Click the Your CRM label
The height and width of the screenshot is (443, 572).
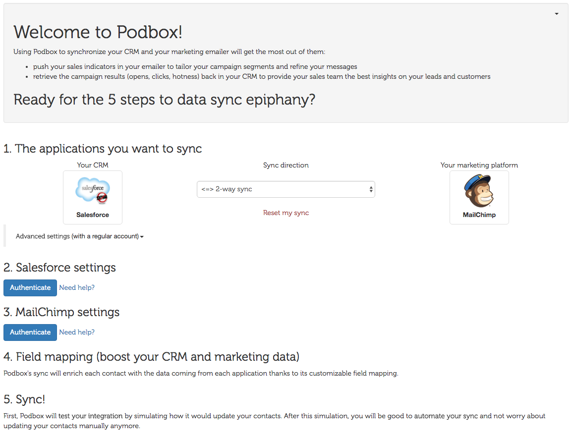(93, 165)
